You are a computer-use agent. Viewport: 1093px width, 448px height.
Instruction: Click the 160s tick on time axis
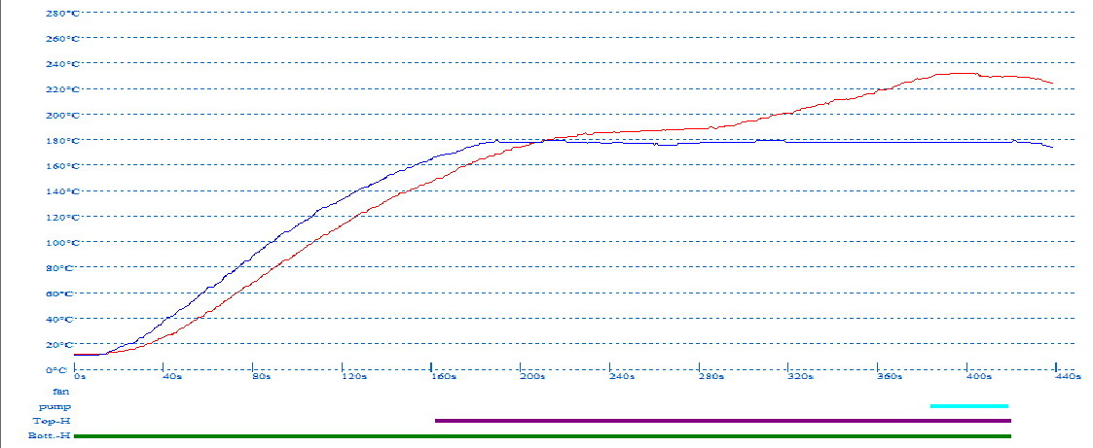pos(443,376)
